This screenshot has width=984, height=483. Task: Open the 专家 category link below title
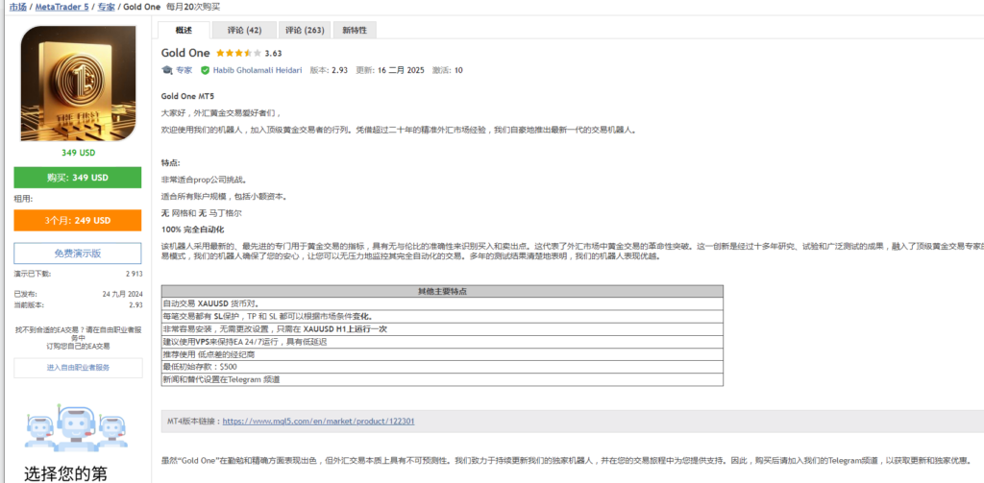(x=184, y=70)
